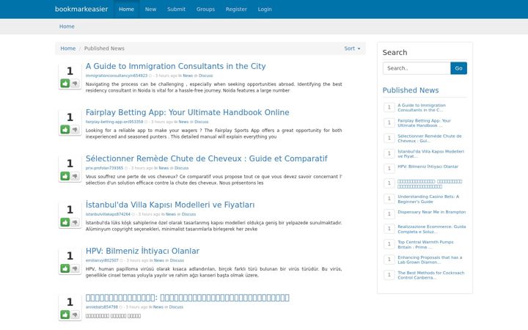This screenshot has width=528, height=330.
Task: Click Home in Published News breadcrumb
Action: click(x=67, y=48)
